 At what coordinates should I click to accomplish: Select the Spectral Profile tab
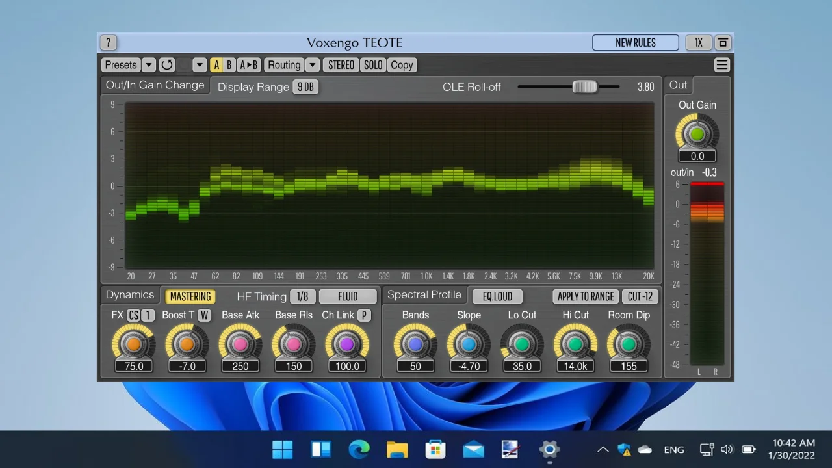[x=424, y=295]
